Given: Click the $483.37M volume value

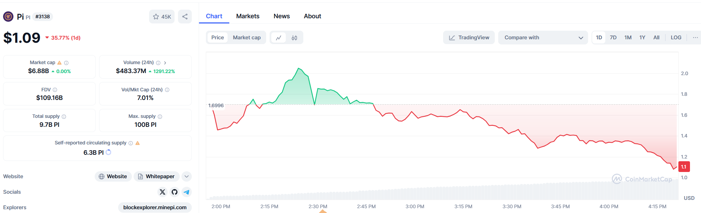Looking at the screenshot, I should pos(131,71).
